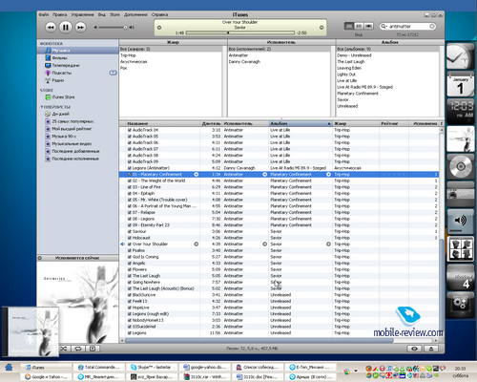Open the Справка menu
Viewport: 477px width, 382px height.
[x=159, y=14]
